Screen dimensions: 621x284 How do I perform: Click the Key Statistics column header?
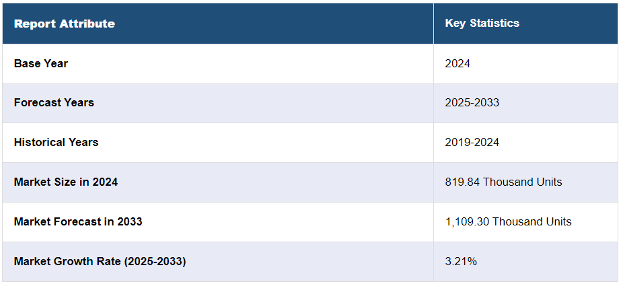click(x=482, y=23)
